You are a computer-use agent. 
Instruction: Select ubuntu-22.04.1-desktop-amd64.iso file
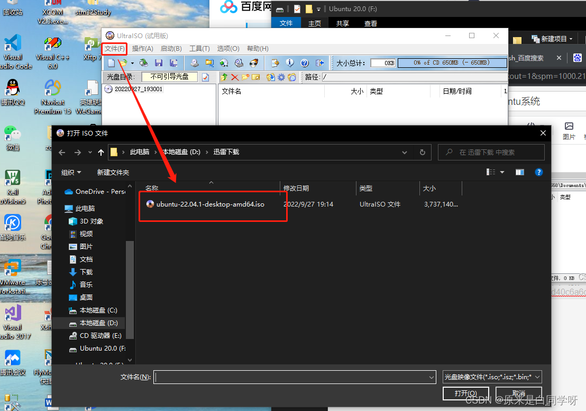click(x=210, y=204)
